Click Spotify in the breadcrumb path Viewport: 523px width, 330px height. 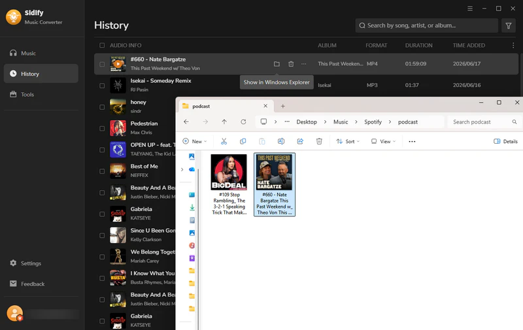(x=373, y=122)
